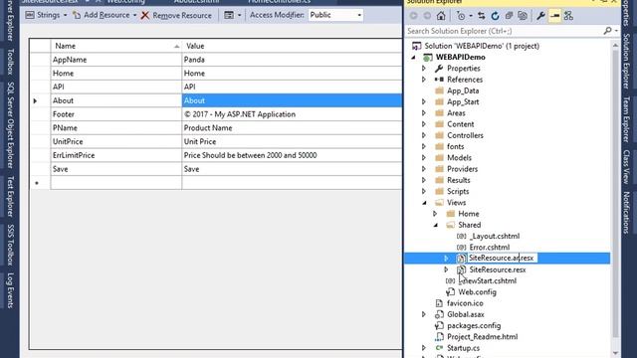Image resolution: width=637 pixels, height=358 pixels.
Task: Click the View Class Diagram icon
Action: click(568, 16)
